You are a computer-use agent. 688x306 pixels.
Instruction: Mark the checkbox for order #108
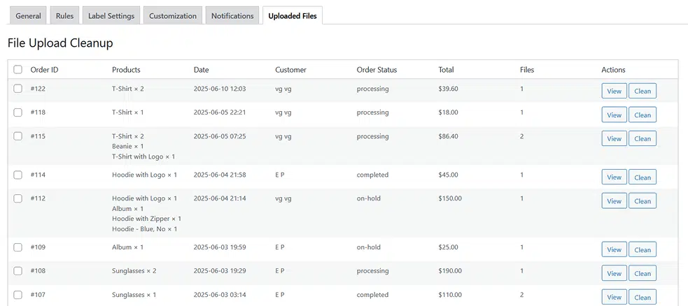(x=18, y=271)
